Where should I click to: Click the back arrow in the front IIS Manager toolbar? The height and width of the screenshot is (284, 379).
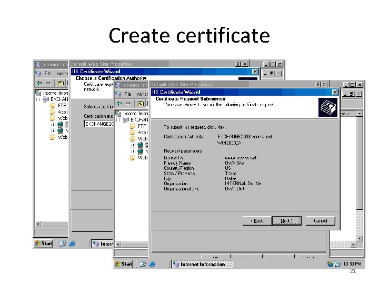click(x=119, y=104)
